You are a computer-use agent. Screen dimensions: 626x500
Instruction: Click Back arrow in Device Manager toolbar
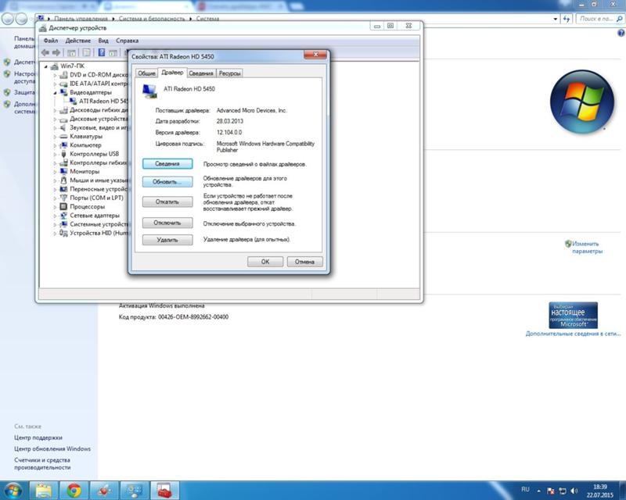(45, 52)
